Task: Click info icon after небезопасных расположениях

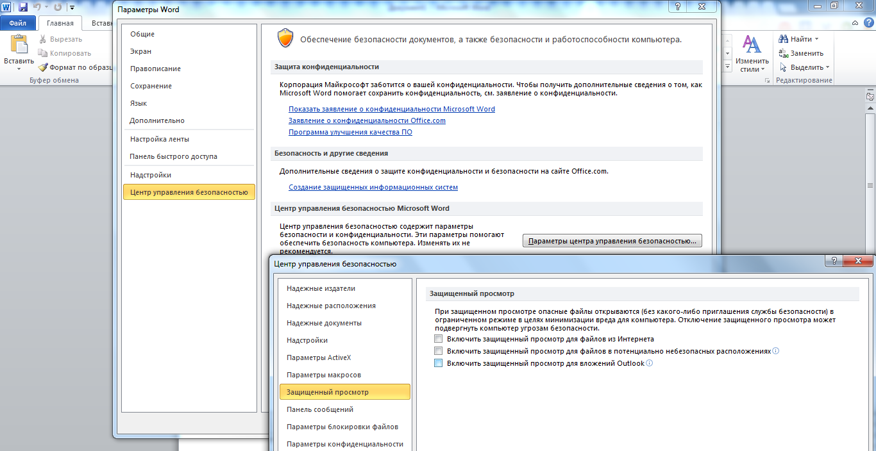Action: pos(776,351)
